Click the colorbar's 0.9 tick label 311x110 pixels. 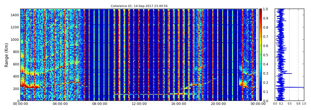(x=266, y=18)
